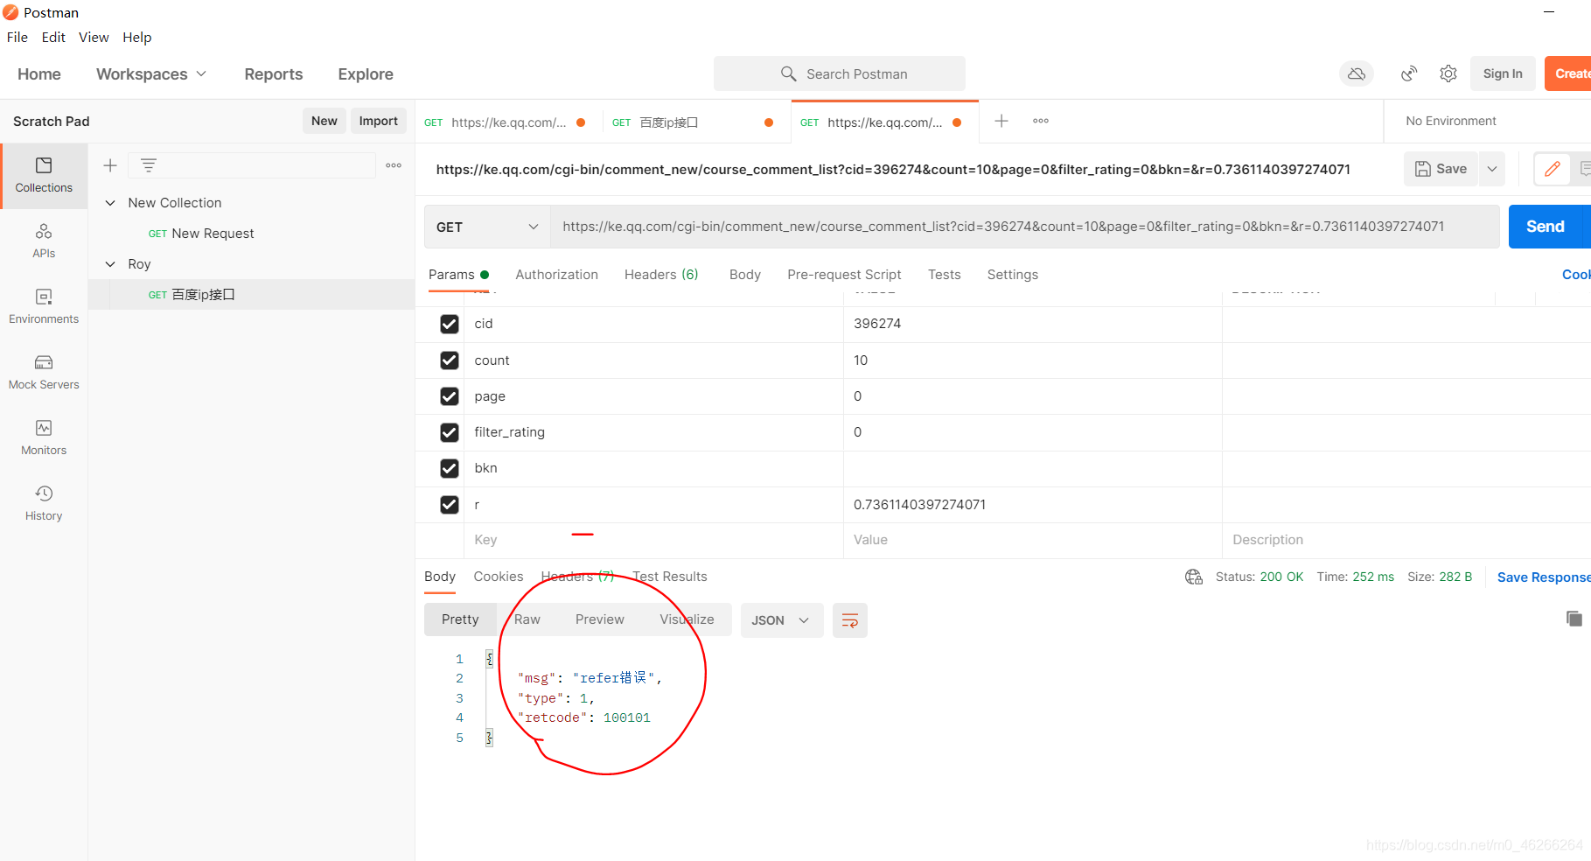Switch to the Authorization tab
The image size is (1591, 861).
[557, 275]
